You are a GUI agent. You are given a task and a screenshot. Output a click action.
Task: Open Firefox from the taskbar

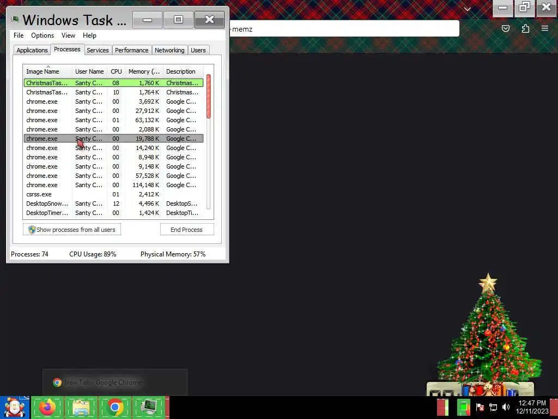click(48, 408)
